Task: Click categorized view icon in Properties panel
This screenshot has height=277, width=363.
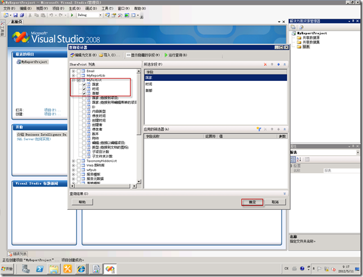Action: click(293, 159)
